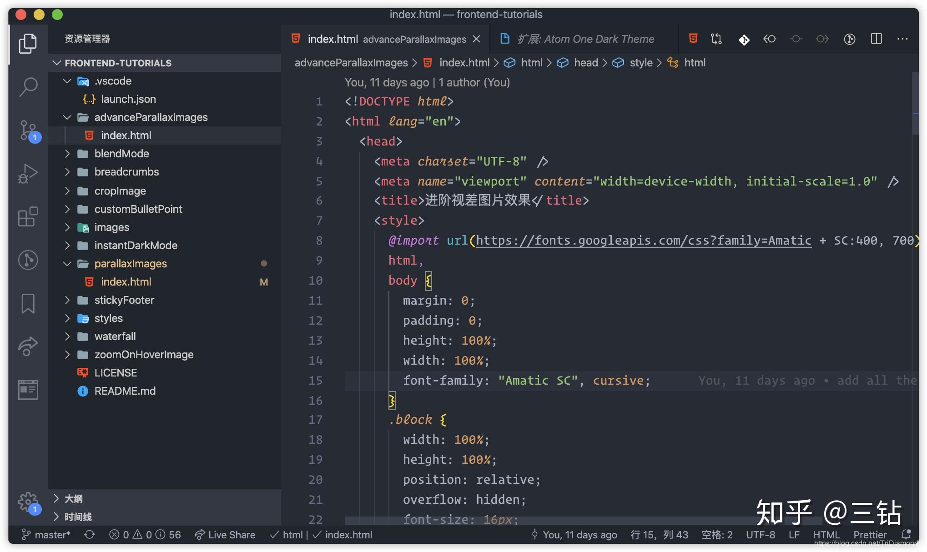The width and height of the screenshot is (927, 552).
Task: Click the Split Editor icon
Action: click(x=876, y=39)
